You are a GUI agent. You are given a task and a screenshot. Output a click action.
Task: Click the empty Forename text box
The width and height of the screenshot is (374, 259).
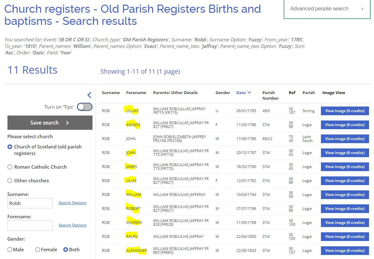30,226
